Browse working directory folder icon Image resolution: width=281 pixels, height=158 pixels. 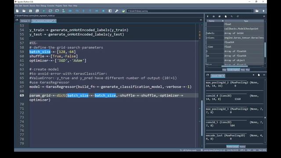pos(257,11)
